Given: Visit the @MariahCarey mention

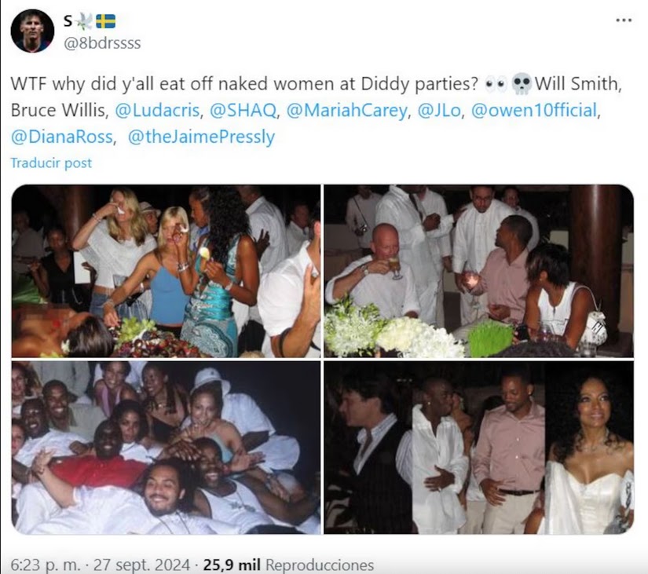Looking at the screenshot, I should [346, 111].
